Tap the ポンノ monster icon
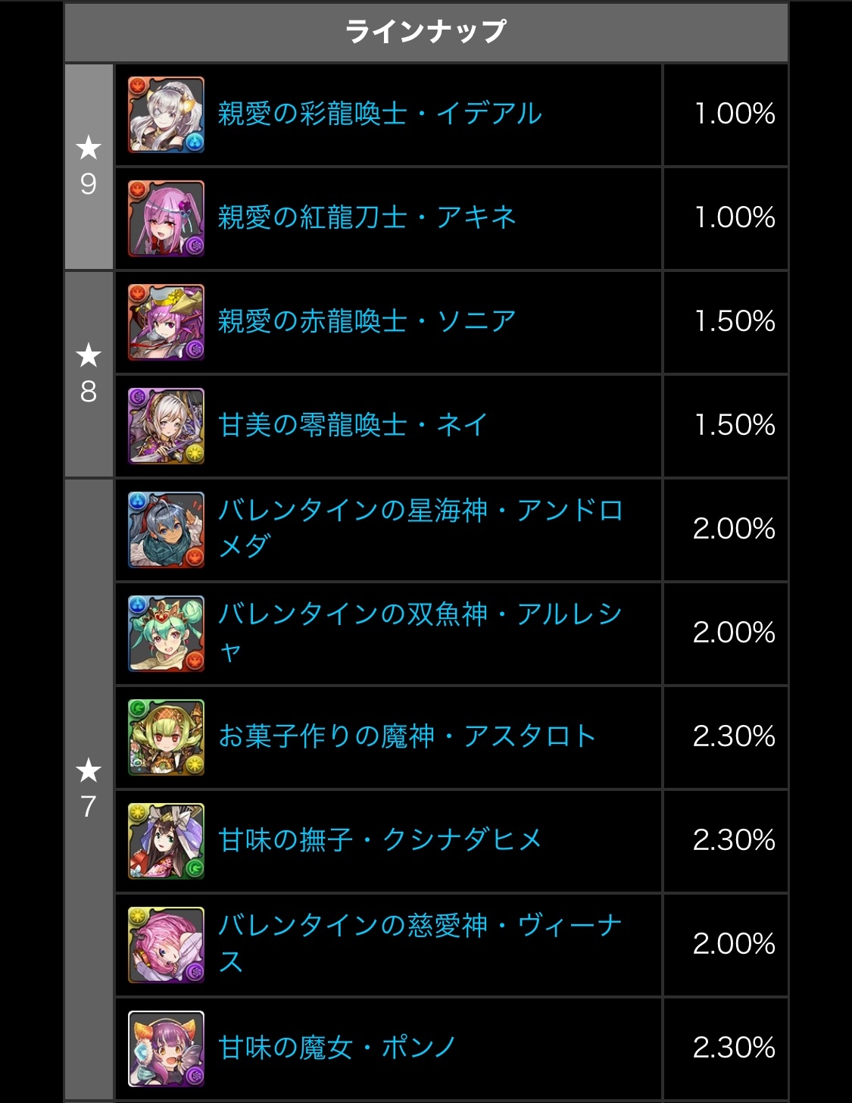Image resolution: width=852 pixels, height=1103 pixels. click(166, 1048)
